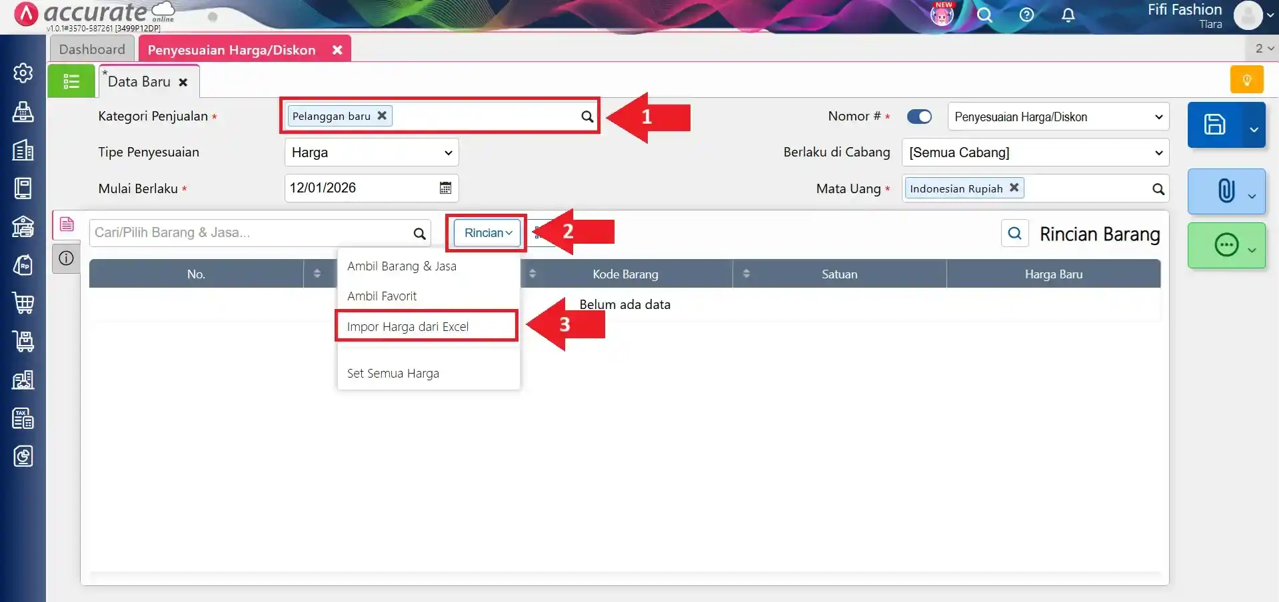Image resolution: width=1279 pixels, height=602 pixels.
Task: Open the notifications bell
Action: point(1068,15)
